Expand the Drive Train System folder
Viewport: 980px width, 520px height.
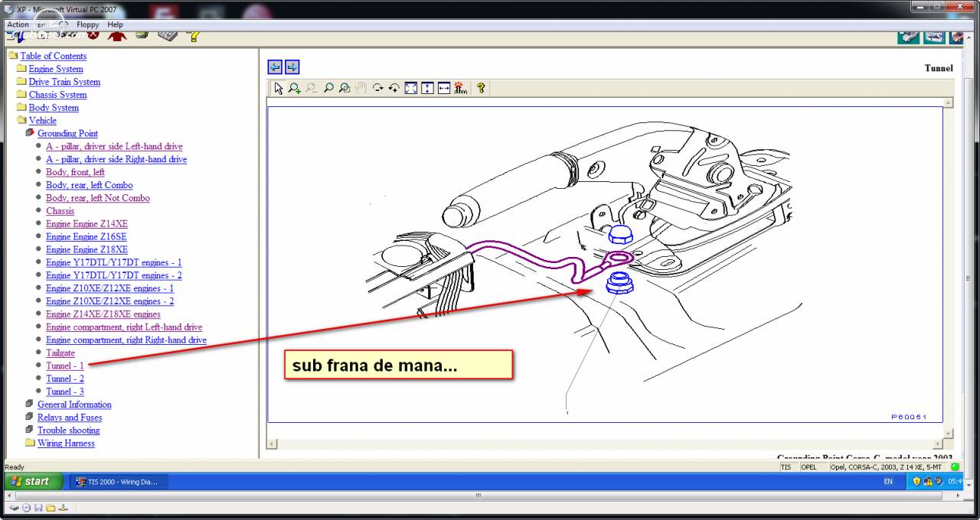64,82
